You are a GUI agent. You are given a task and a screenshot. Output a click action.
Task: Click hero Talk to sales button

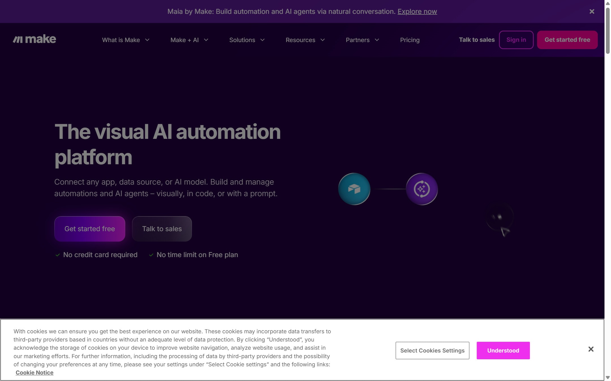(x=162, y=229)
